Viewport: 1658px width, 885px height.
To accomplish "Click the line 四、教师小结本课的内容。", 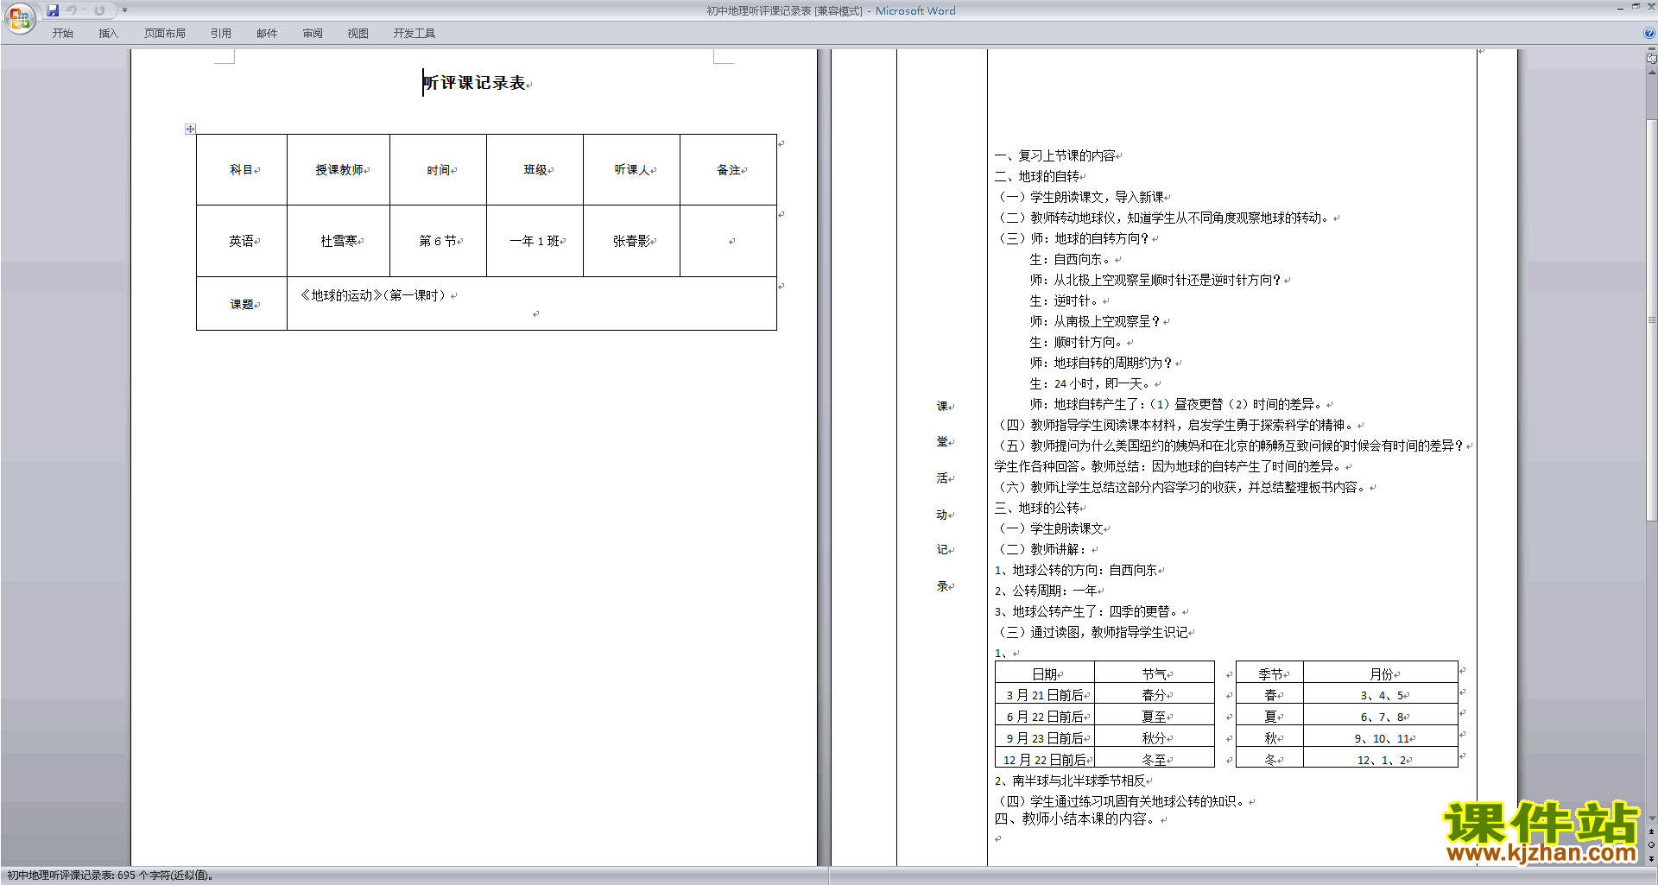I will click(1076, 819).
